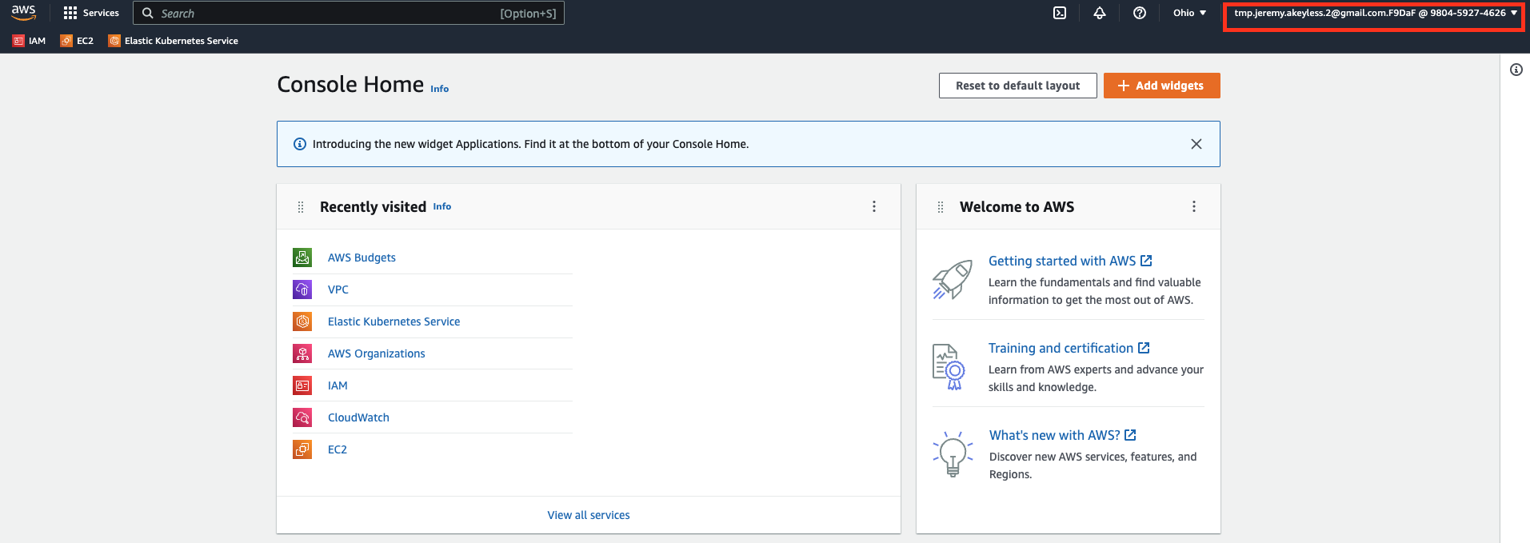Screen dimensions: 1530x543
Task: Click the VPC service icon
Action: [302, 289]
